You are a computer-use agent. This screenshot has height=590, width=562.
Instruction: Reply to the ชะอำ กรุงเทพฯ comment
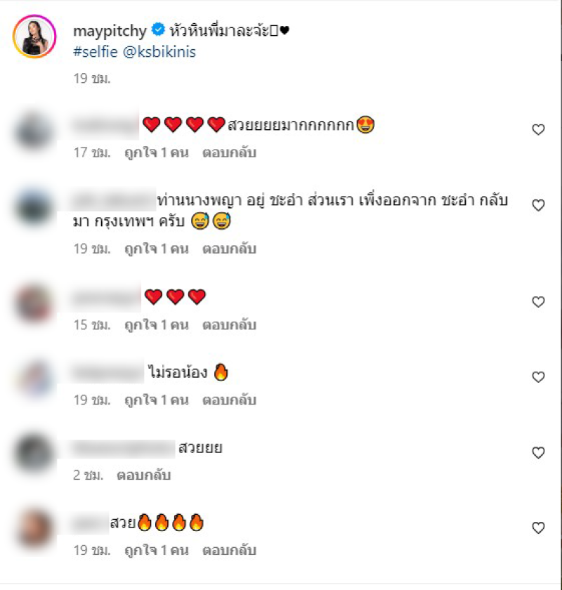[x=229, y=249]
